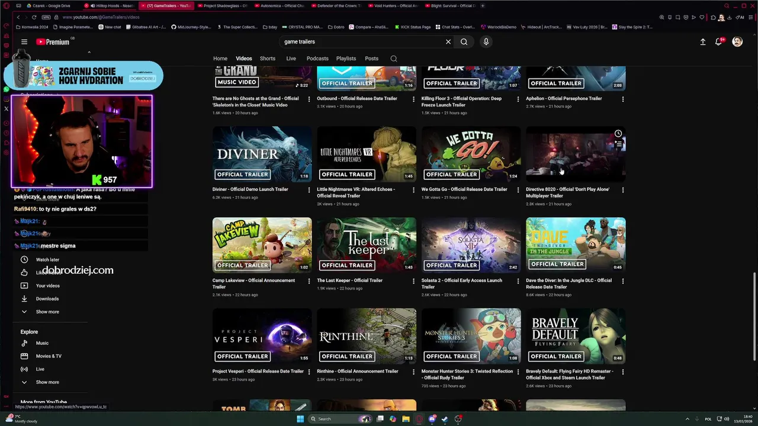This screenshot has height=426, width=758.
Task: Open options for Diviner demo launch trailer
Action: click(309, 190)
